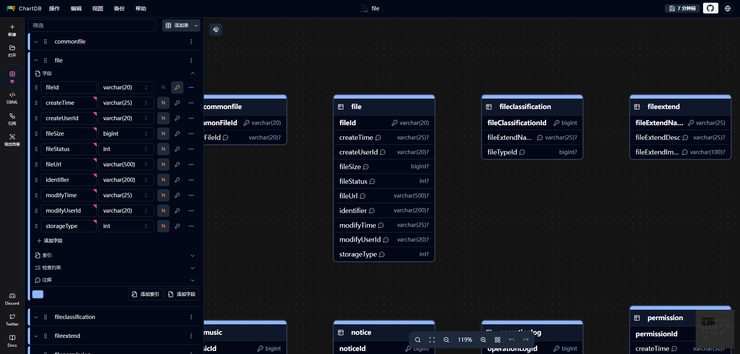
Task: Click the search icon in zoom toolbar
Action: [417, 340]
